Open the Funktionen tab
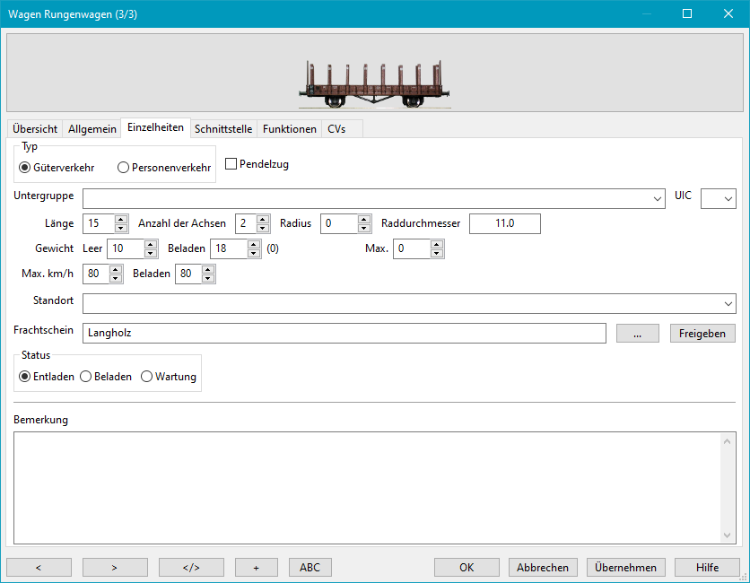This screenshot has width=750, height=583. [289, 129]
